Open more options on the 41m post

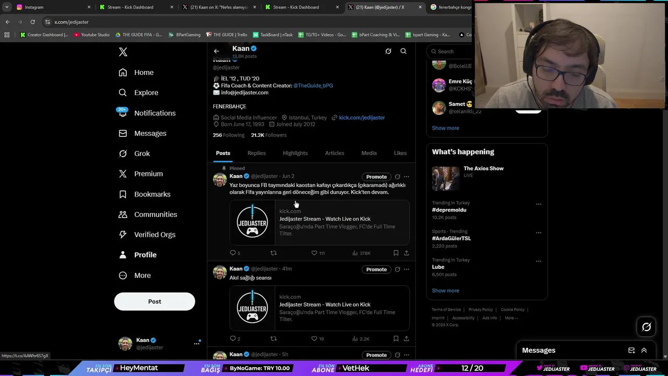coord(407,269)
